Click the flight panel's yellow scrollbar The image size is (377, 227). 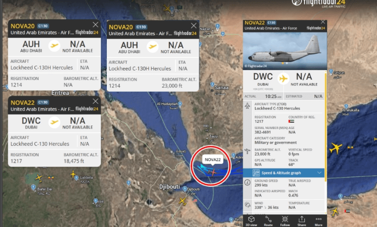(326, 126)
